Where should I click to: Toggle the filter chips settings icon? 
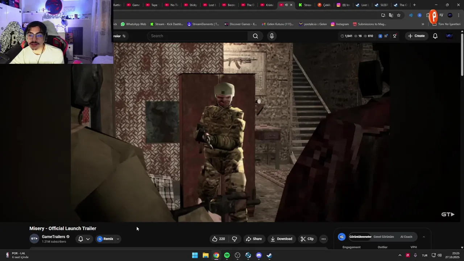pos(124,36)
